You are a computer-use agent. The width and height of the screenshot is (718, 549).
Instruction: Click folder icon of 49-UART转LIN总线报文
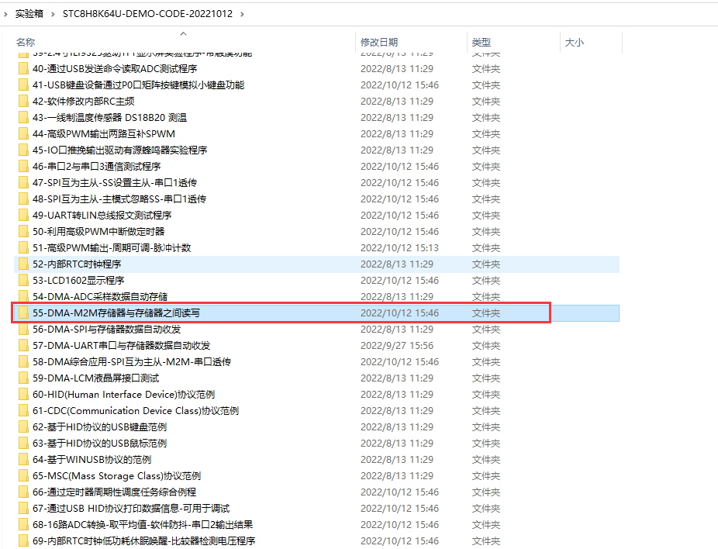pyautogui.click(x=23, y=216)
